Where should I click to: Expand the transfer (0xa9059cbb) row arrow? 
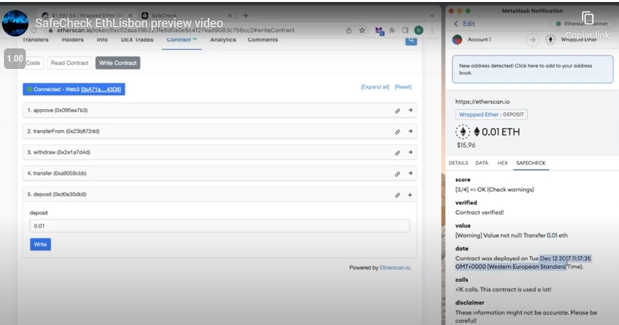410,173
